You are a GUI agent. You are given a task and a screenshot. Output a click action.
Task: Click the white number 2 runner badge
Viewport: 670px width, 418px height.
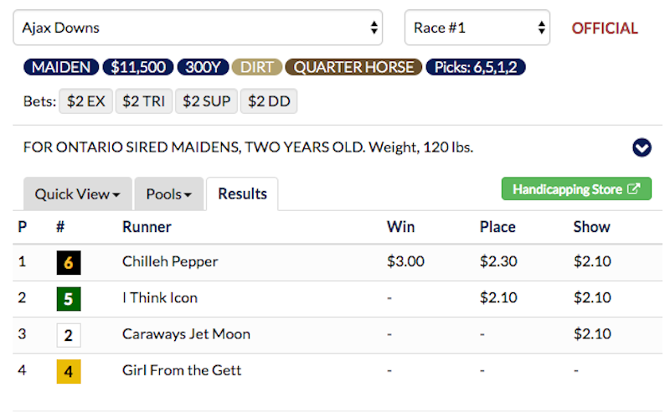coord(68,334)
